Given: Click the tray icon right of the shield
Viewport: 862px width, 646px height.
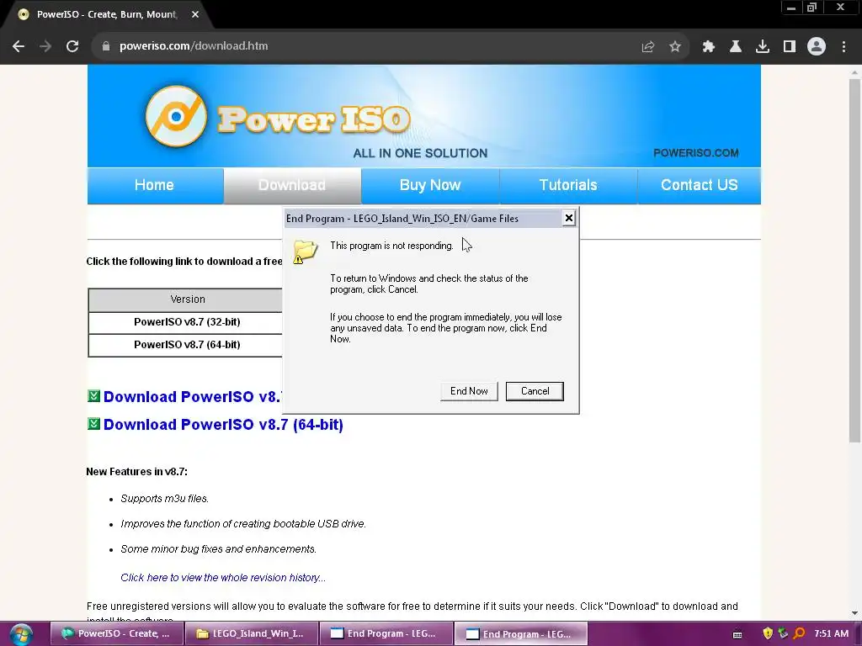Looking at the screenshot, I should pyautogui.click(x=783, y=633).
